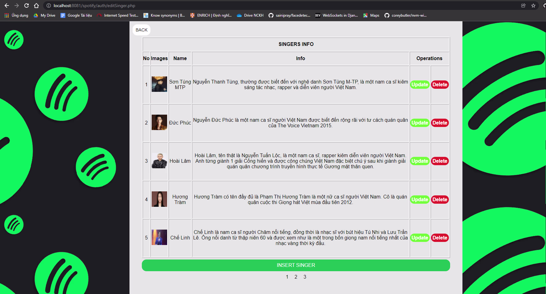Open the browser home page
This screenshot has width=546, height=294.
[x=36, y=6]
